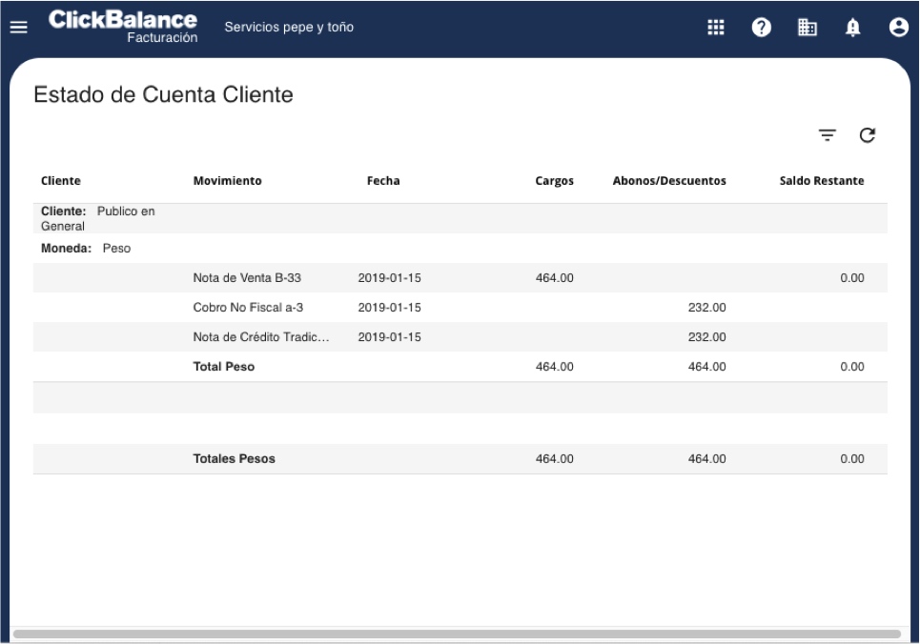
Task: Click the Servicios pepe y toño company name
Action: tap(289, 27)
